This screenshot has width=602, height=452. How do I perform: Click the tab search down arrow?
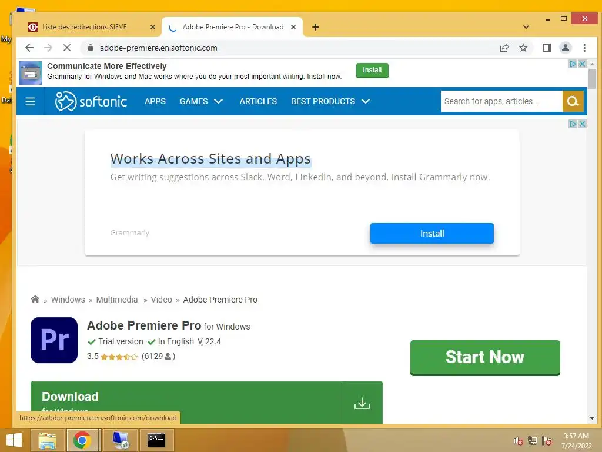(526, 27)
